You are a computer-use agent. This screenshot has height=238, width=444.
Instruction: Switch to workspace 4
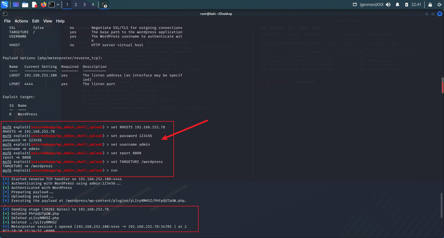pos(93,5)
